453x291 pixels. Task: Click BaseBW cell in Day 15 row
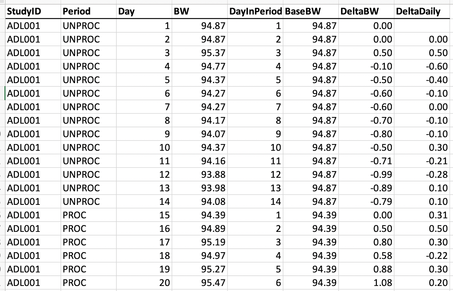tap(311, 215)
